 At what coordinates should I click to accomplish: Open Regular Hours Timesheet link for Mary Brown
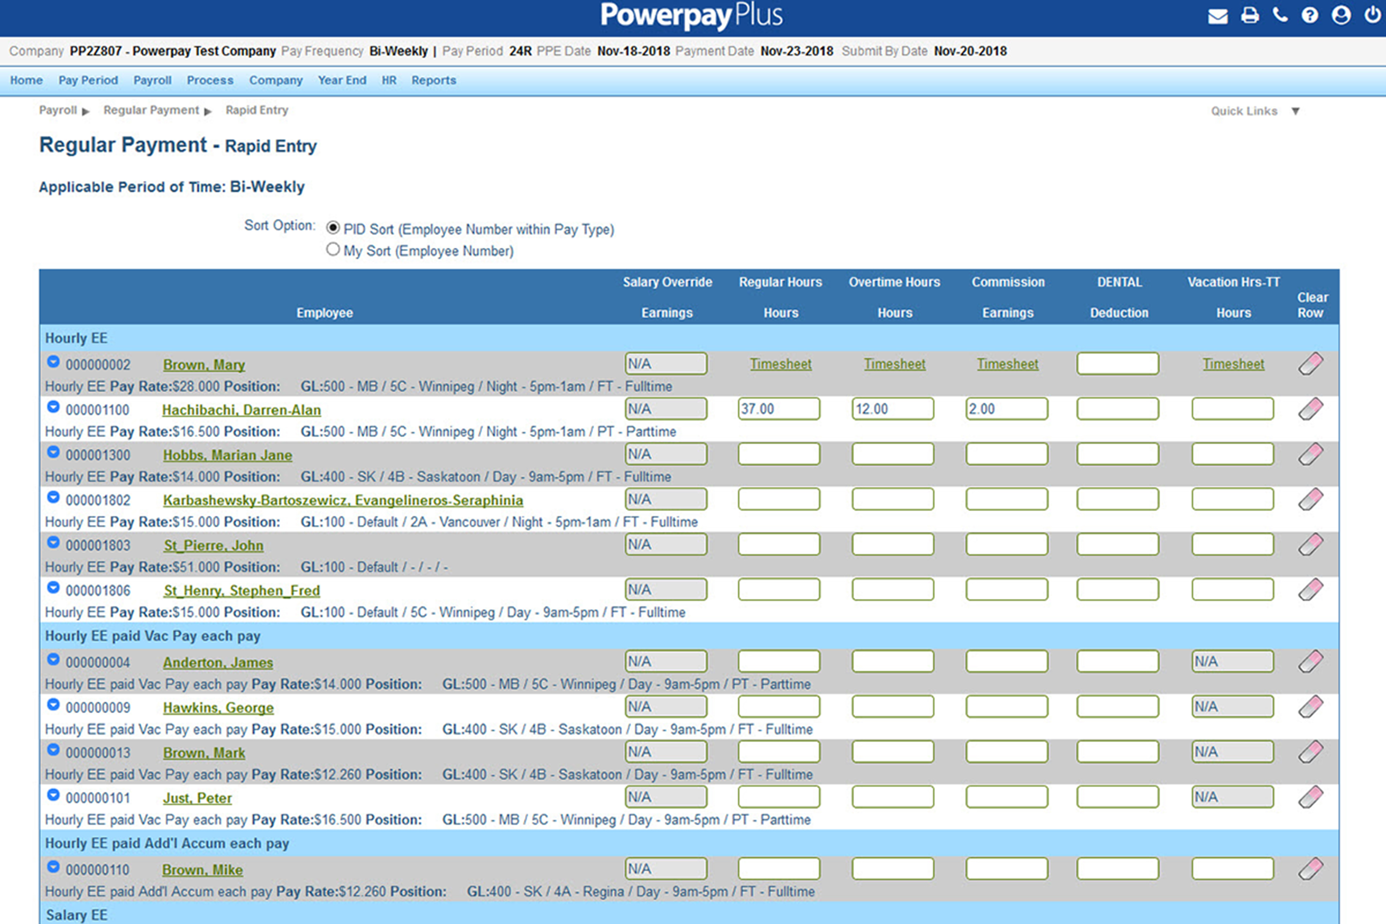[x=780, y=364]
